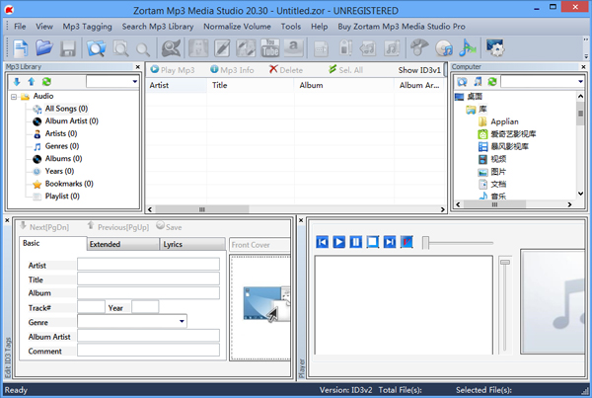This screenshot has width=592, height=398.
Task: Click the blue up arrow in Mp3 Library
Action: 32,82
